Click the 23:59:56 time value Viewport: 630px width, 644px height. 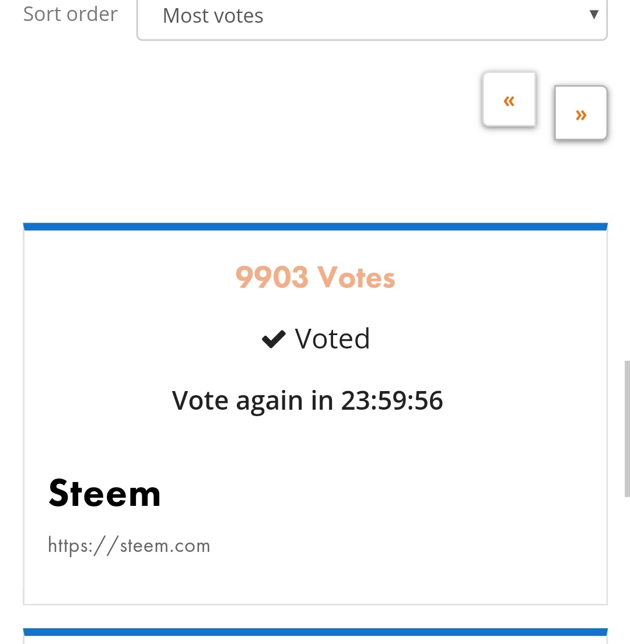point(392,401)
